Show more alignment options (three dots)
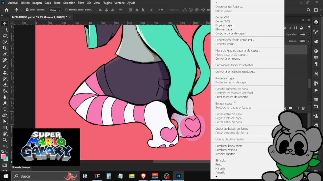The height and width of the screenshot is (181, 323). [161, 10]
